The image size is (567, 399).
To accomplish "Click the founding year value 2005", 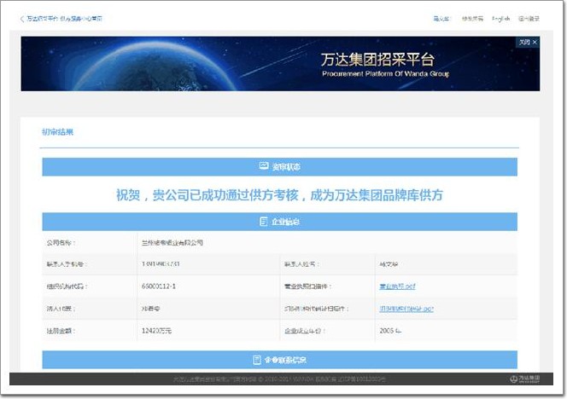I will tap(390, 331).
